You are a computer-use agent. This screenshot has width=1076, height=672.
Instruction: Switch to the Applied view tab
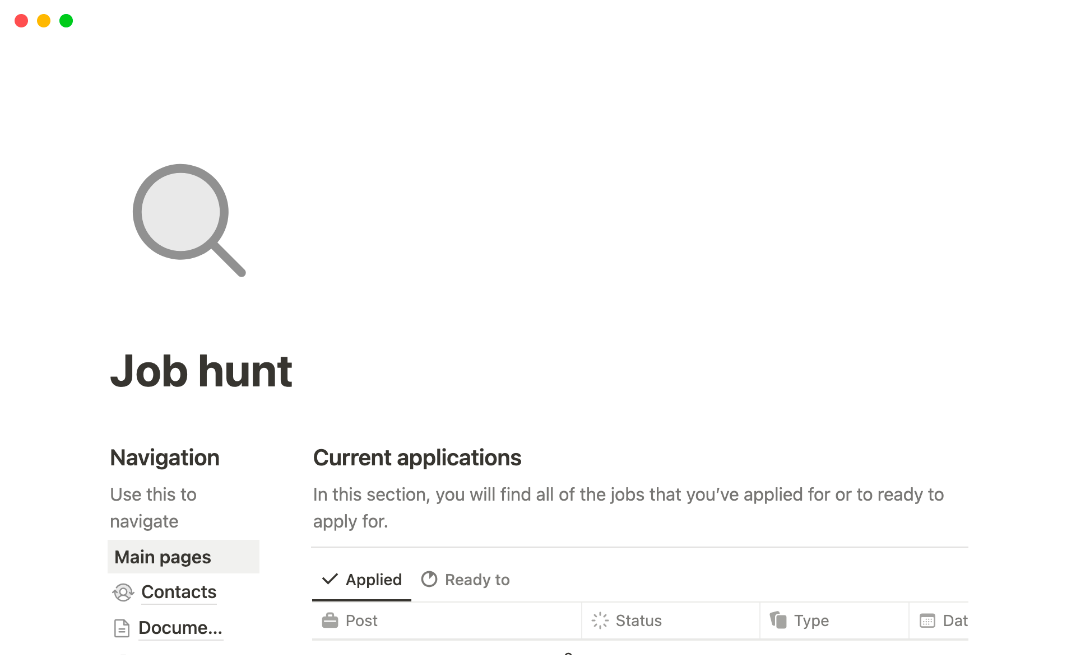point(373,580)
